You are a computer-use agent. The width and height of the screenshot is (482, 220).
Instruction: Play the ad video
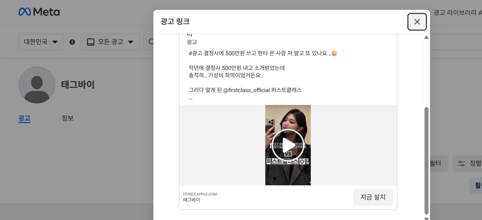[288, 145]
